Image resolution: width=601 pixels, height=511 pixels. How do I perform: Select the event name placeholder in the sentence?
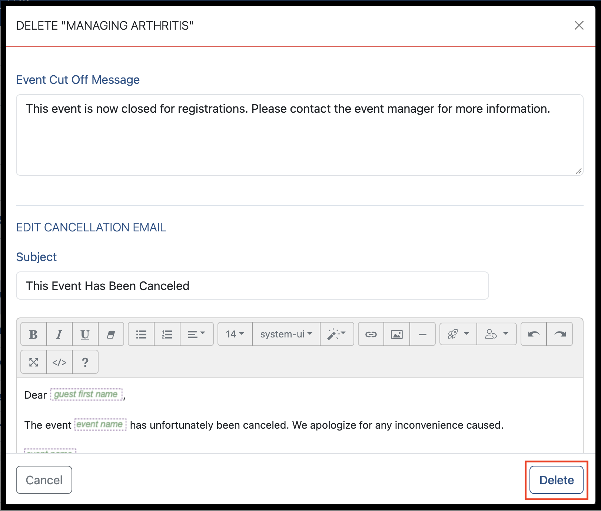pyautogui.click(x=100, y=424)
